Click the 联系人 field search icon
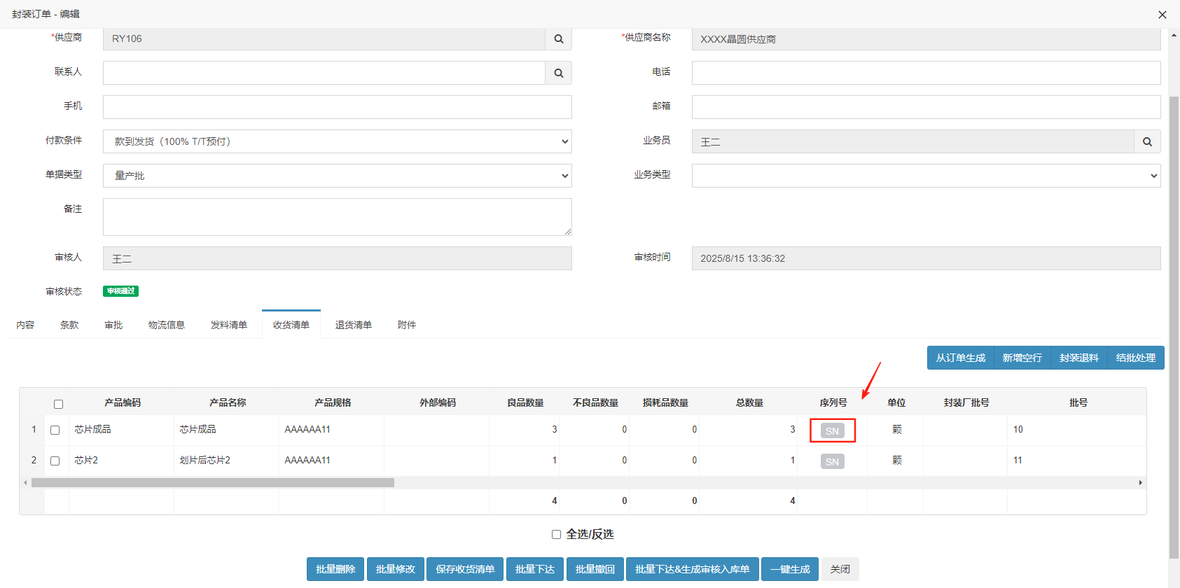1180x588 pixels. coord(558,73)
